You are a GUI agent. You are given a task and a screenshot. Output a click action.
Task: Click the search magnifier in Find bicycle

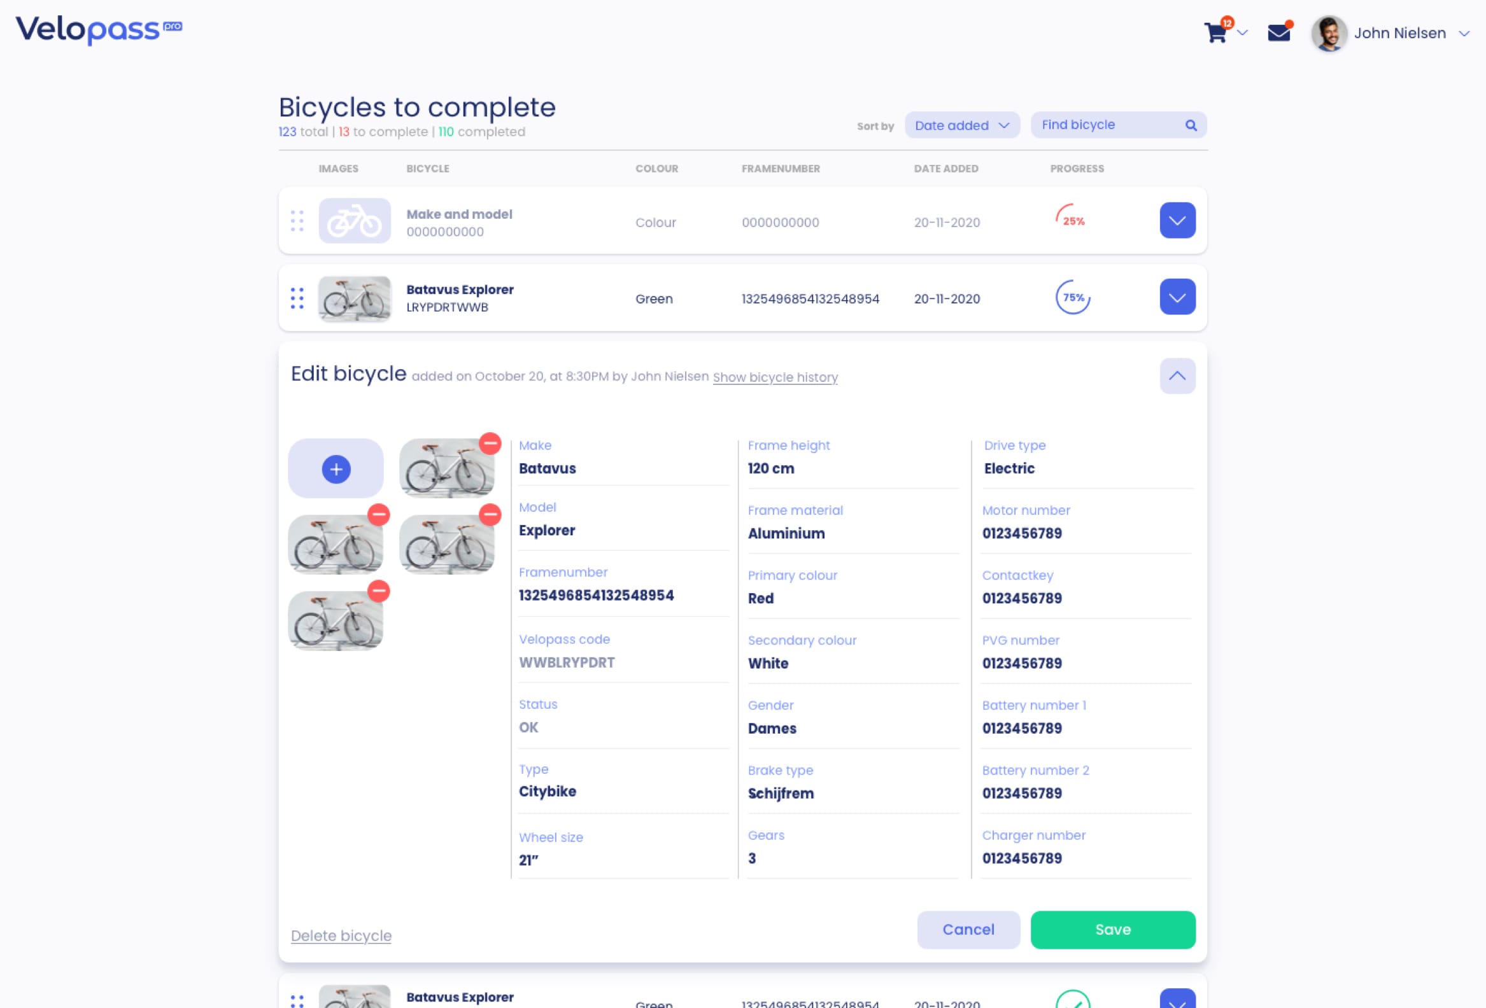point(1191,125)
